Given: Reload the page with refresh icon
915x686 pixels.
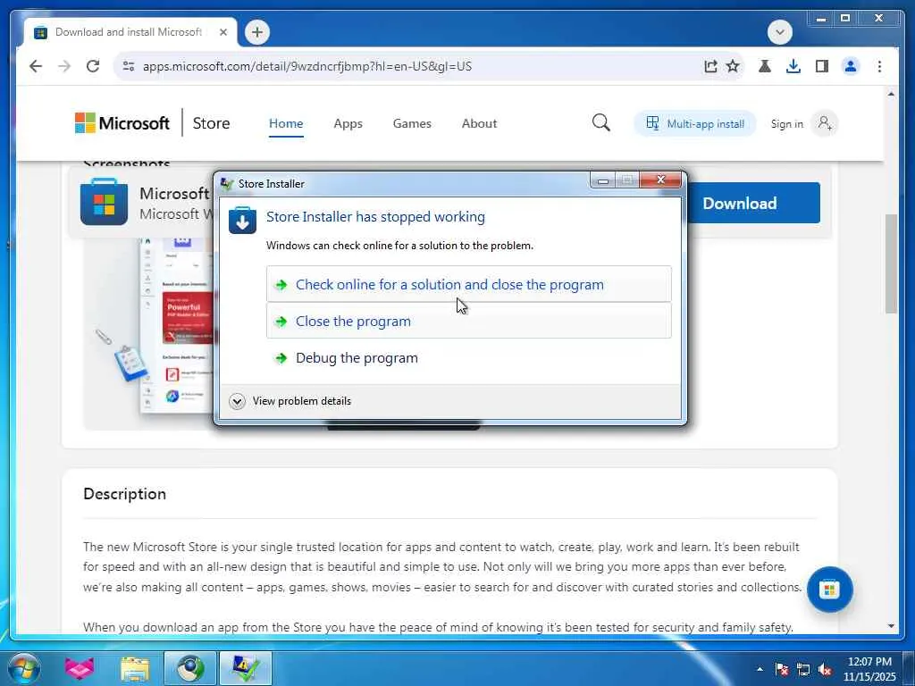Looking at the screenshot, I should [93, 66].
